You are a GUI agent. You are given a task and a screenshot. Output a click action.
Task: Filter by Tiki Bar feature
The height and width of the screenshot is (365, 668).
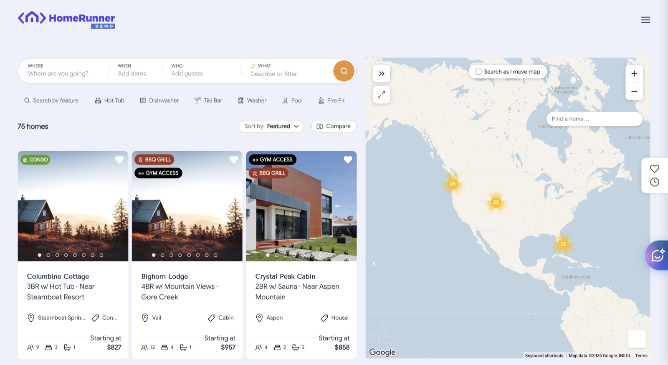pos(208,100)
